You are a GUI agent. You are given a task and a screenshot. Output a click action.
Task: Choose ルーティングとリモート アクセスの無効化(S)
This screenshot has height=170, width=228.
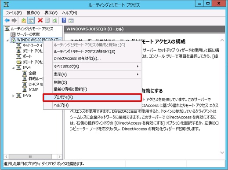coord(92,52)
